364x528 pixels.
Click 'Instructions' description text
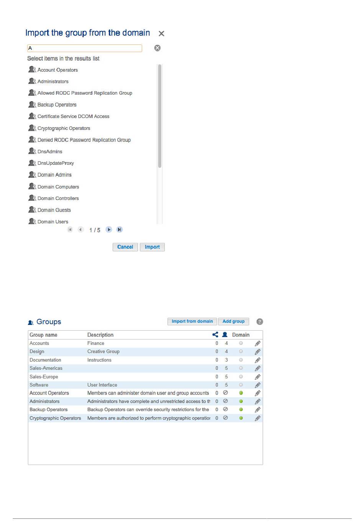pos(99,360)
